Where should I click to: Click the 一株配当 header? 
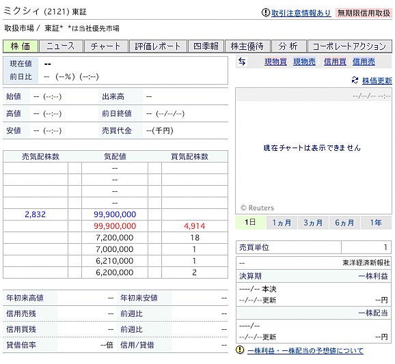click(x=373, y=313)
